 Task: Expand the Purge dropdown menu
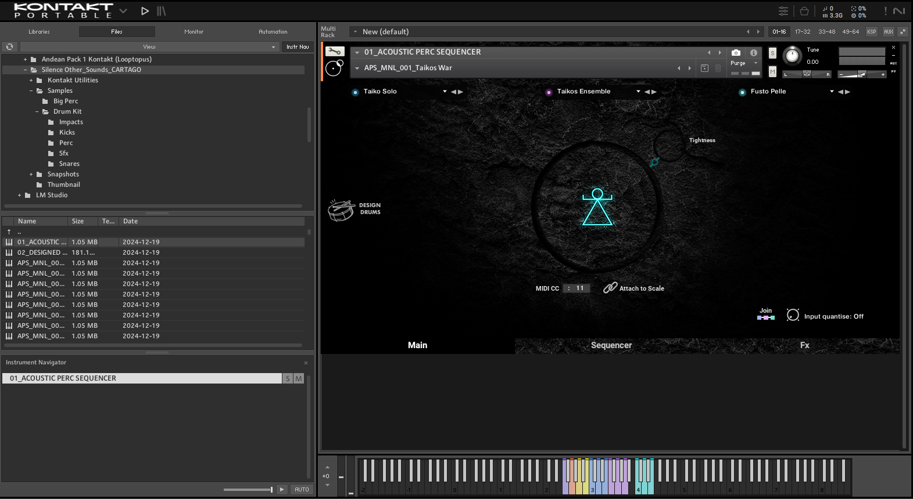point(756,63)
